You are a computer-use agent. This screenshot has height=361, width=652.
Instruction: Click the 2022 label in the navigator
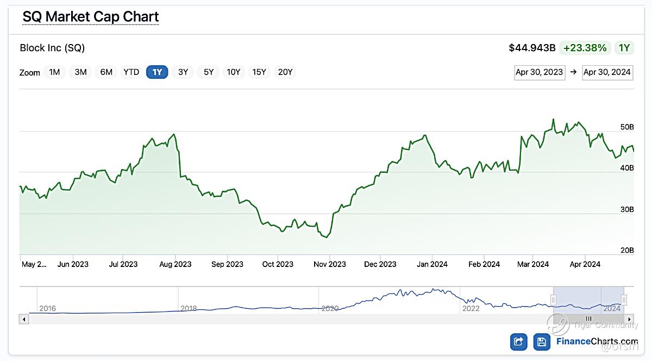471,308
